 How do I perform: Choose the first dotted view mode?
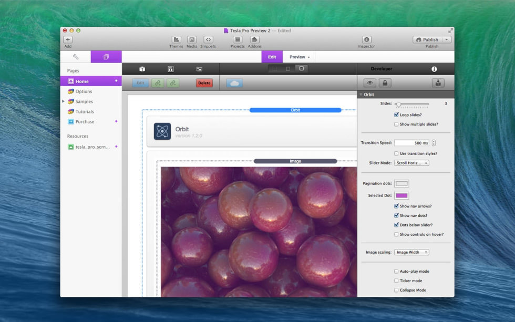click(x=274, y=69)
